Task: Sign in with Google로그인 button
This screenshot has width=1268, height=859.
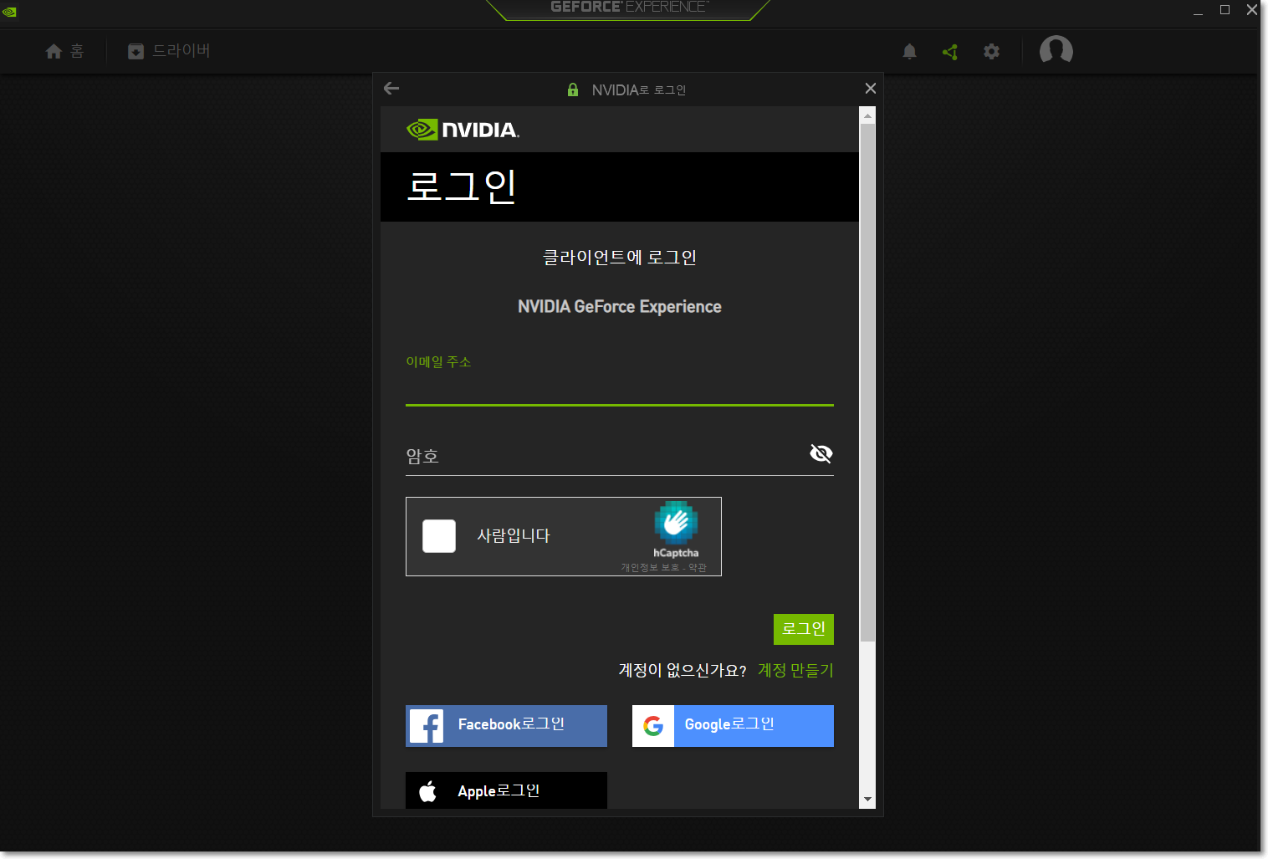Action: (733, 725)
